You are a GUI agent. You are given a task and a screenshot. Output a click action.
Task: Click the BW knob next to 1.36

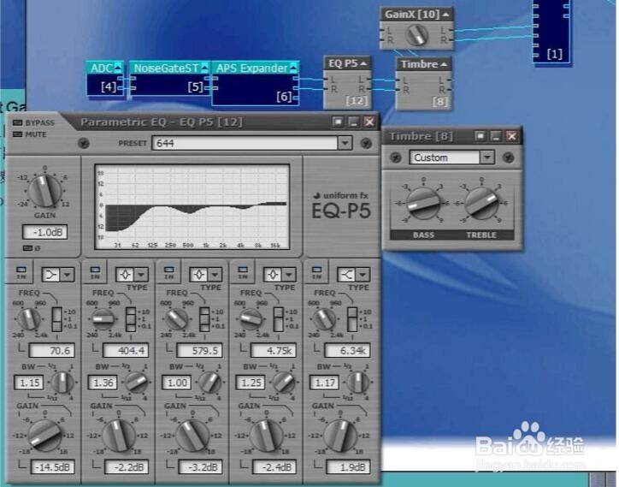pyautogui.click(x=136, y=383)
